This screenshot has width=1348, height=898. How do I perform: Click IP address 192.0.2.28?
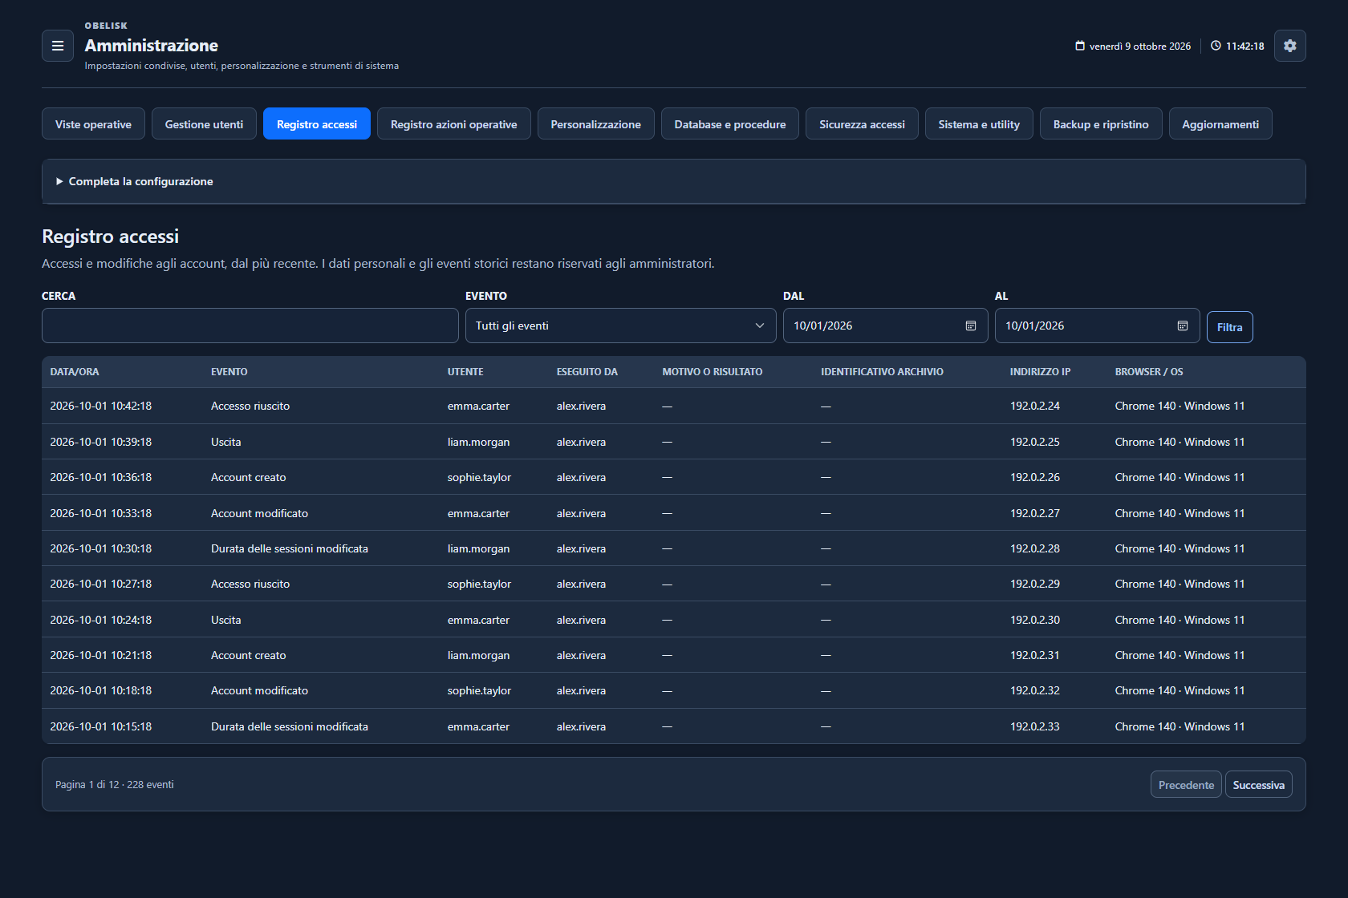pyautogui.click(x=1035, y=548)
